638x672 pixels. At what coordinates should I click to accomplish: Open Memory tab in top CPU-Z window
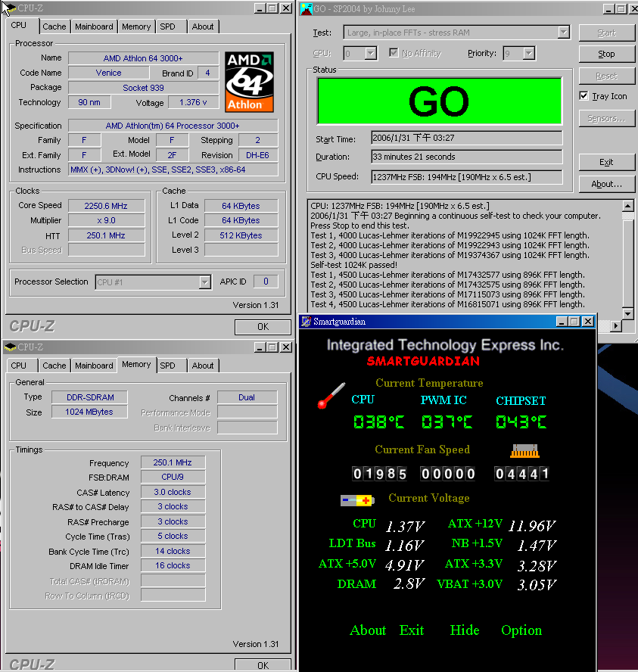pyautogui.click(x=136, y=26)
